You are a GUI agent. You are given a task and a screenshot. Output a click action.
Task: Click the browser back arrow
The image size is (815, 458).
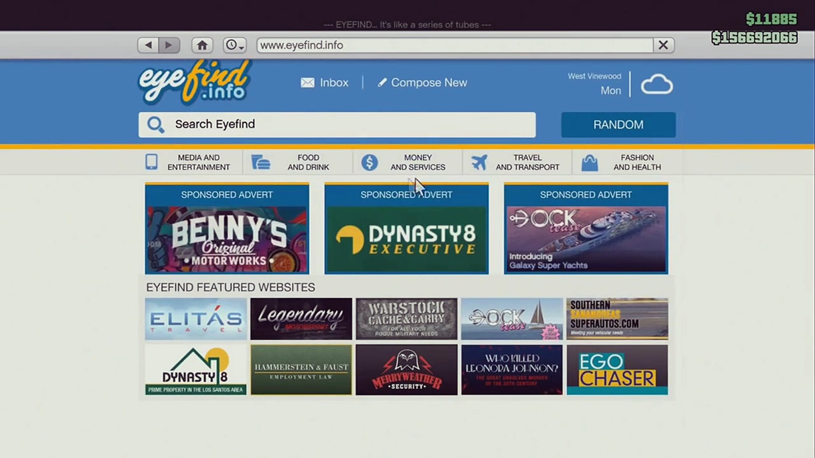click(x=148, y=45)
